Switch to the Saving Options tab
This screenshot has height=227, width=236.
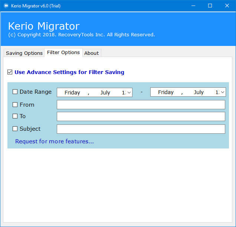[24, 53]
